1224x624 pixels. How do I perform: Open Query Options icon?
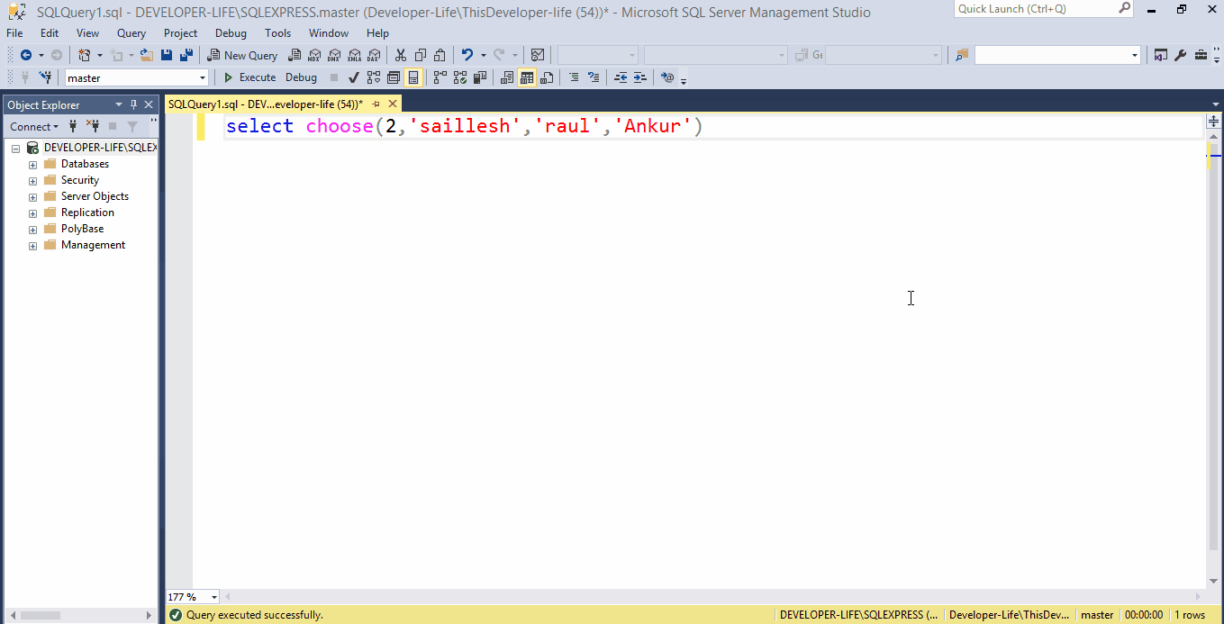click(393, 77)
